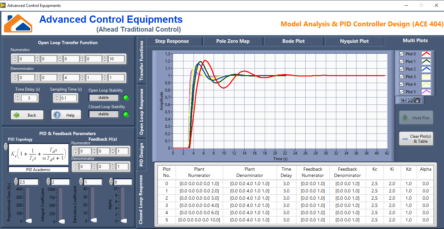Switch to Open Loop Response vertical tab
This screenshot has width=444, height=229.
(x=141, y=112)
